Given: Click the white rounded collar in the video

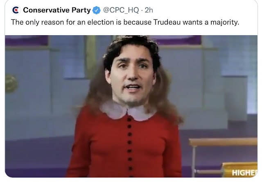Looking at the screenshot, I should [x=128, y=111].
